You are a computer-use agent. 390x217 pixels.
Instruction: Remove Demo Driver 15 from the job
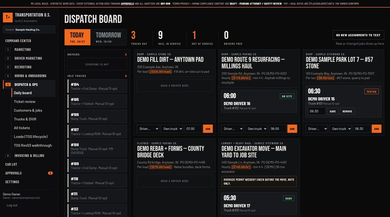[347, 111]
